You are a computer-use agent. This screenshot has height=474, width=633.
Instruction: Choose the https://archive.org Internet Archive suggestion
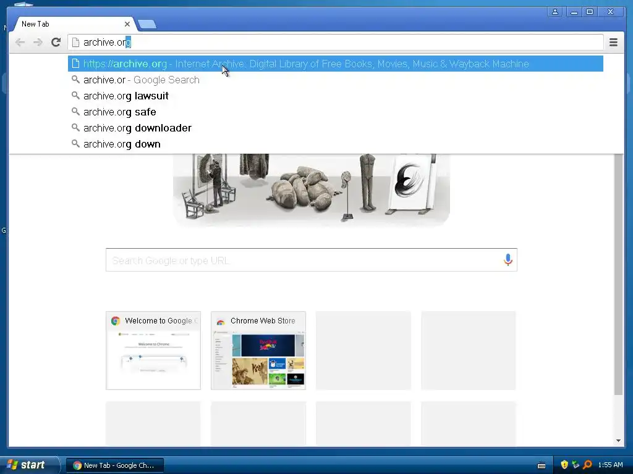[x=336, y=64]
